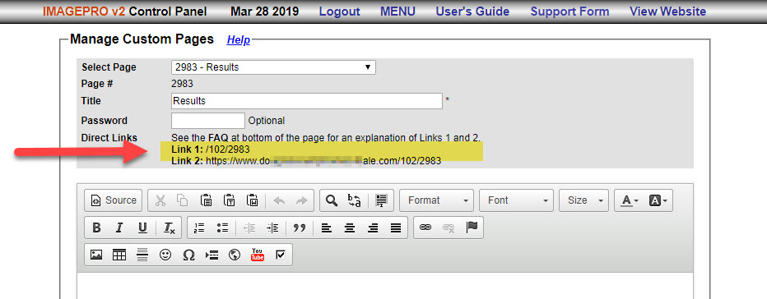Open the User's Guide
Screen dimensions: 767x299
point(472,11)
